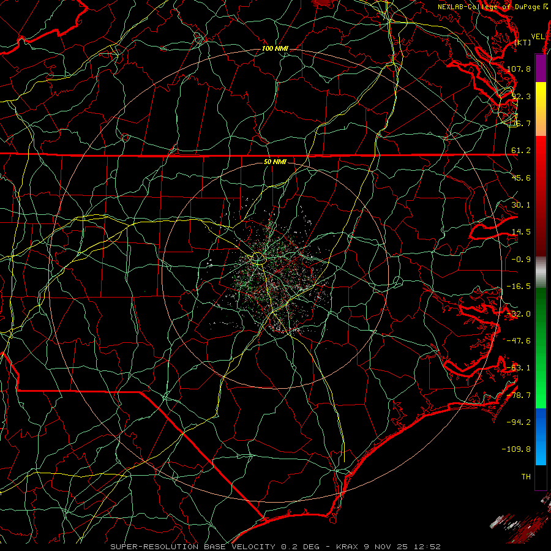Viewport: 551px width, 551px height.
Task: Click the blue segment of the color bar
Action: click(x=541, y=437)
